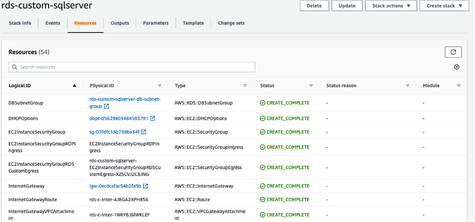Click the external link icon beside dopt-05629e03484583791
This screenshot has width=475, height=222.
[x=153, y=118]
